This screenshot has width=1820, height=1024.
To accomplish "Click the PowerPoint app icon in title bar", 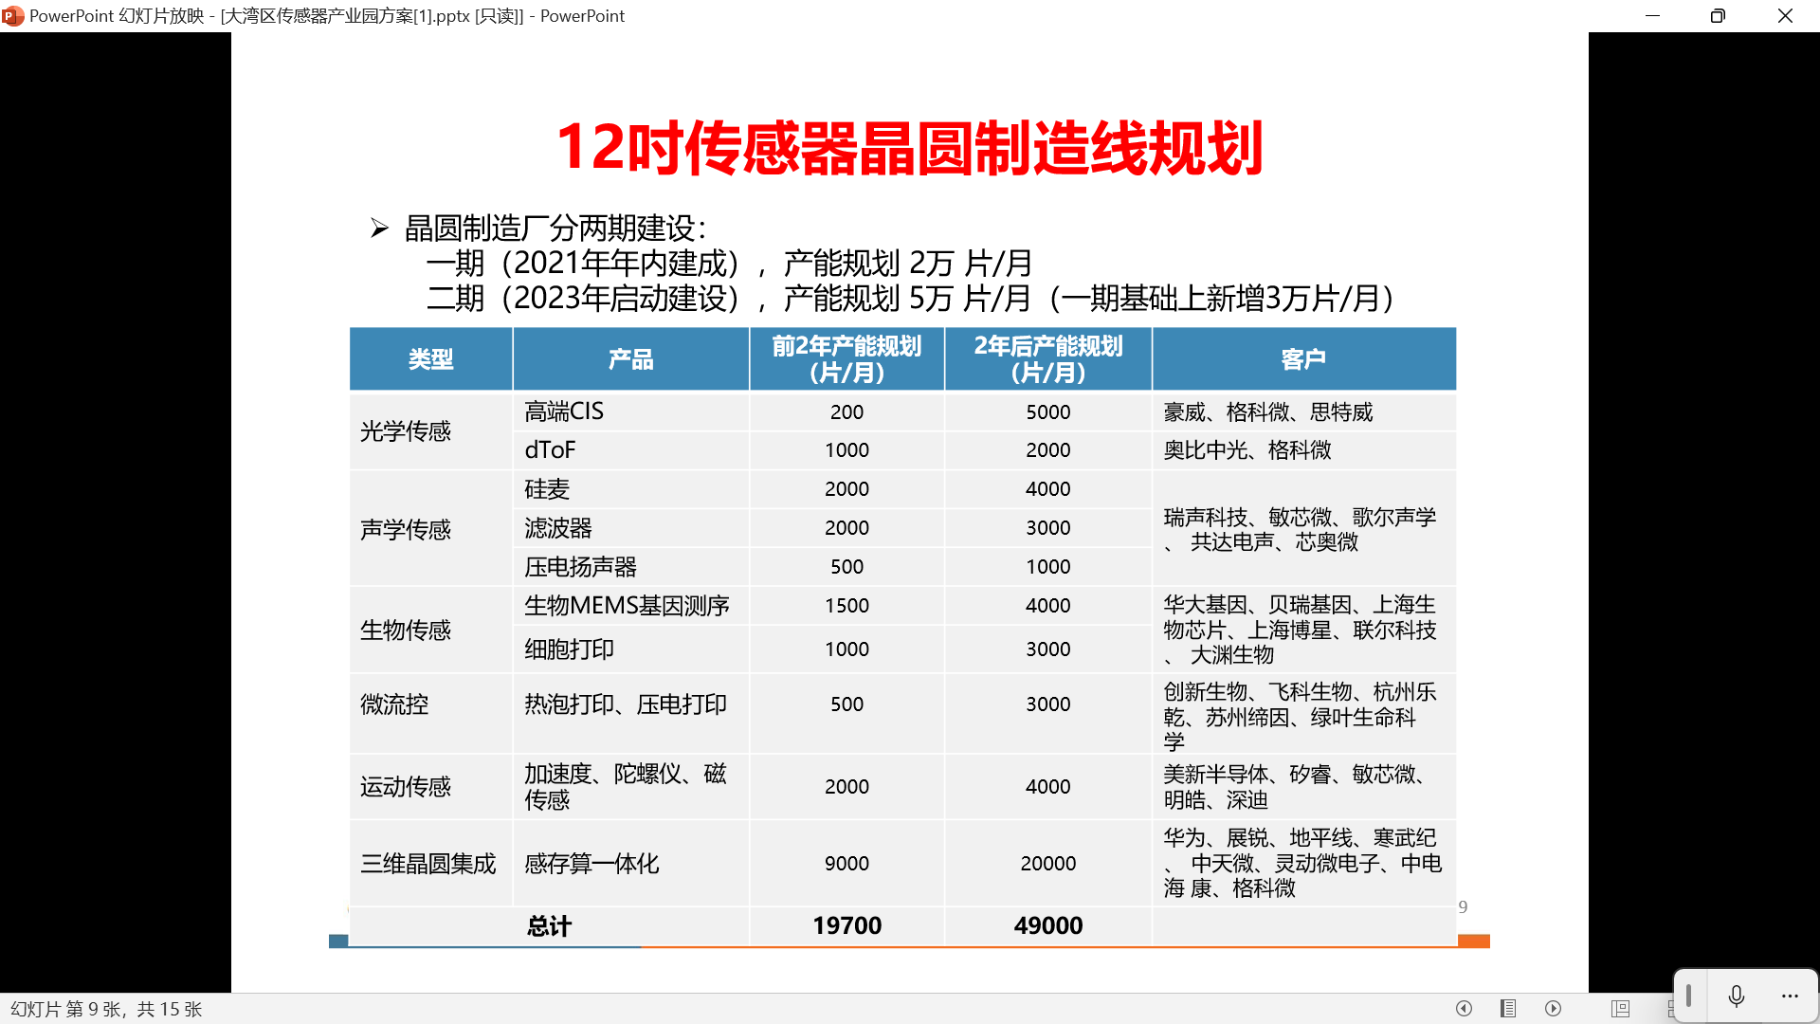I will point(12,16).
